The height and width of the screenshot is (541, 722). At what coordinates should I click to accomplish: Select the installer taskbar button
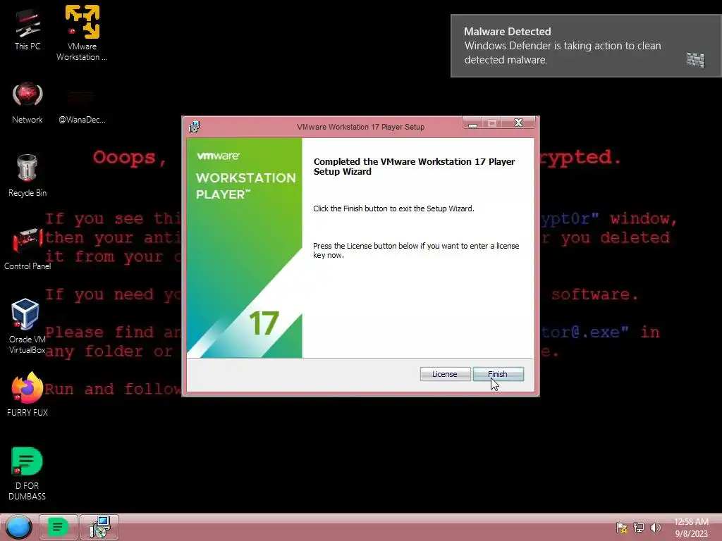point(99,527)
